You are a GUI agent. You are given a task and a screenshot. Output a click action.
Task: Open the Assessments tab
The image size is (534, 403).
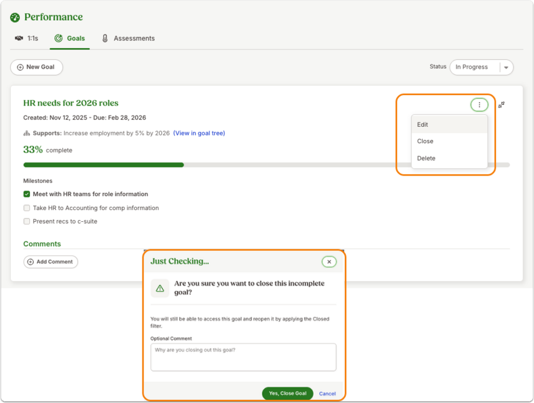pos(129,38)
